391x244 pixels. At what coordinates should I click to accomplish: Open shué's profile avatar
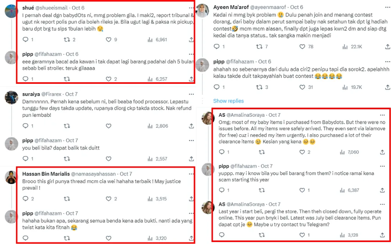11,11
